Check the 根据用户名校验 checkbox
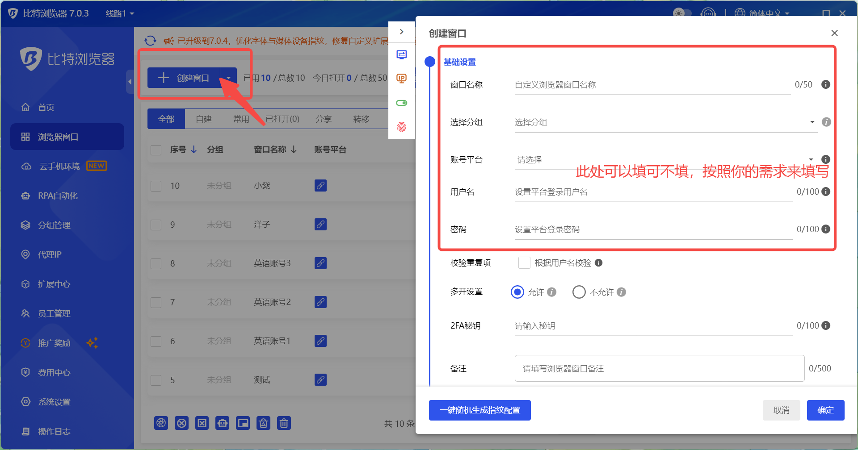 point(524,263)
